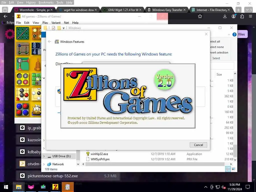Switch to the wget for windows tab
This screenshot has width=256, height=192.
tap(78, 10)
